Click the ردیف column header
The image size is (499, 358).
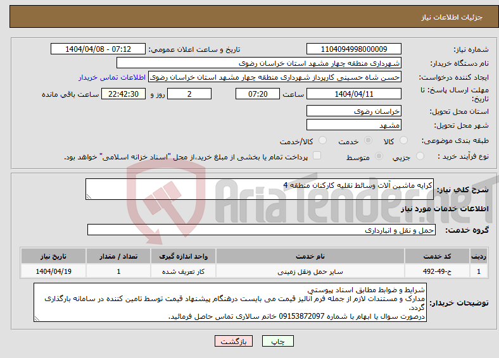coord(479,256)
